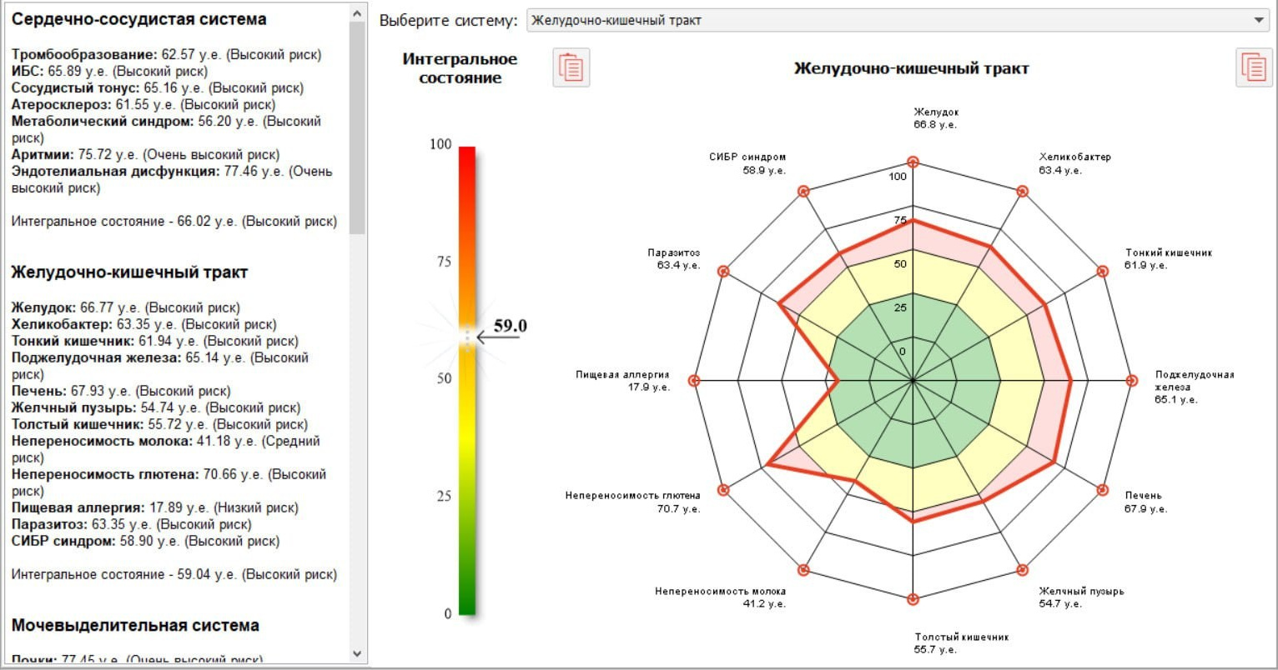This screenshot has height=670, width=1278.
Task: Click the left panel's vertical scrollbar thumb
Action: (357, 125)
